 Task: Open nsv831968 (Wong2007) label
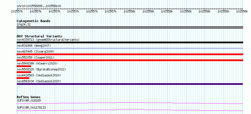coord(34,46)
